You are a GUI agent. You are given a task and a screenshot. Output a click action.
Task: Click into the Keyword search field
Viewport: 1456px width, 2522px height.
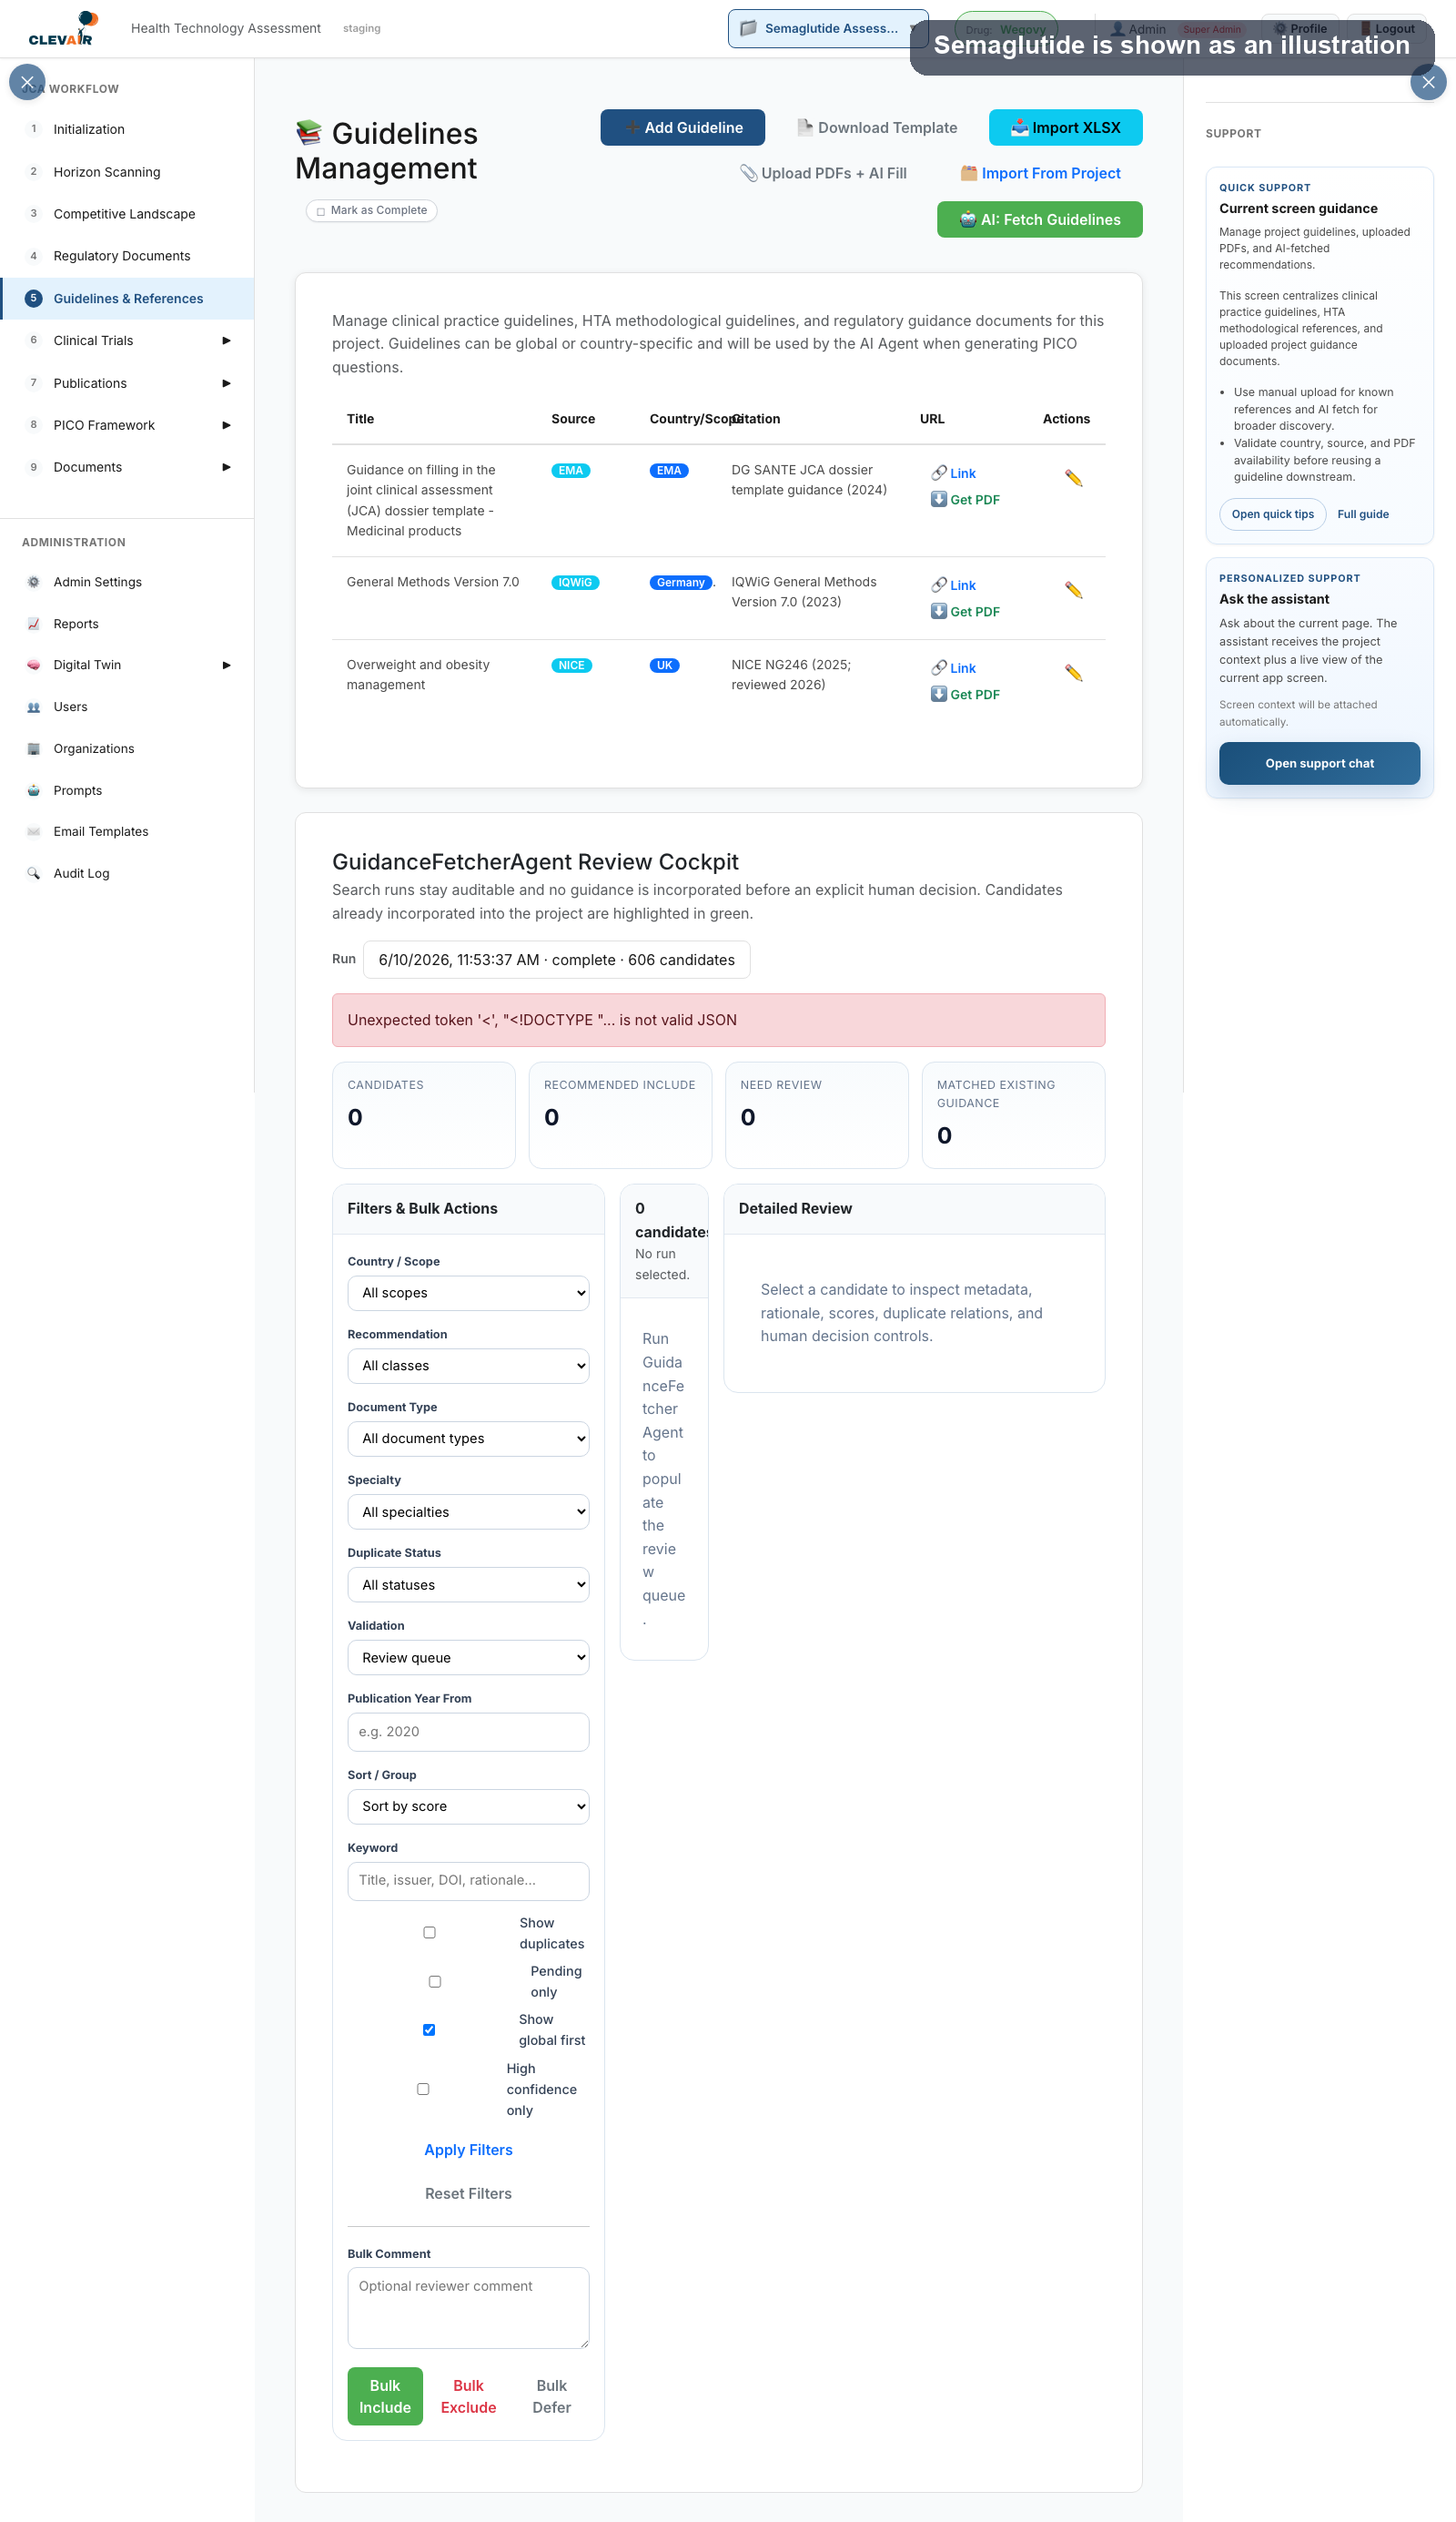468,1882
